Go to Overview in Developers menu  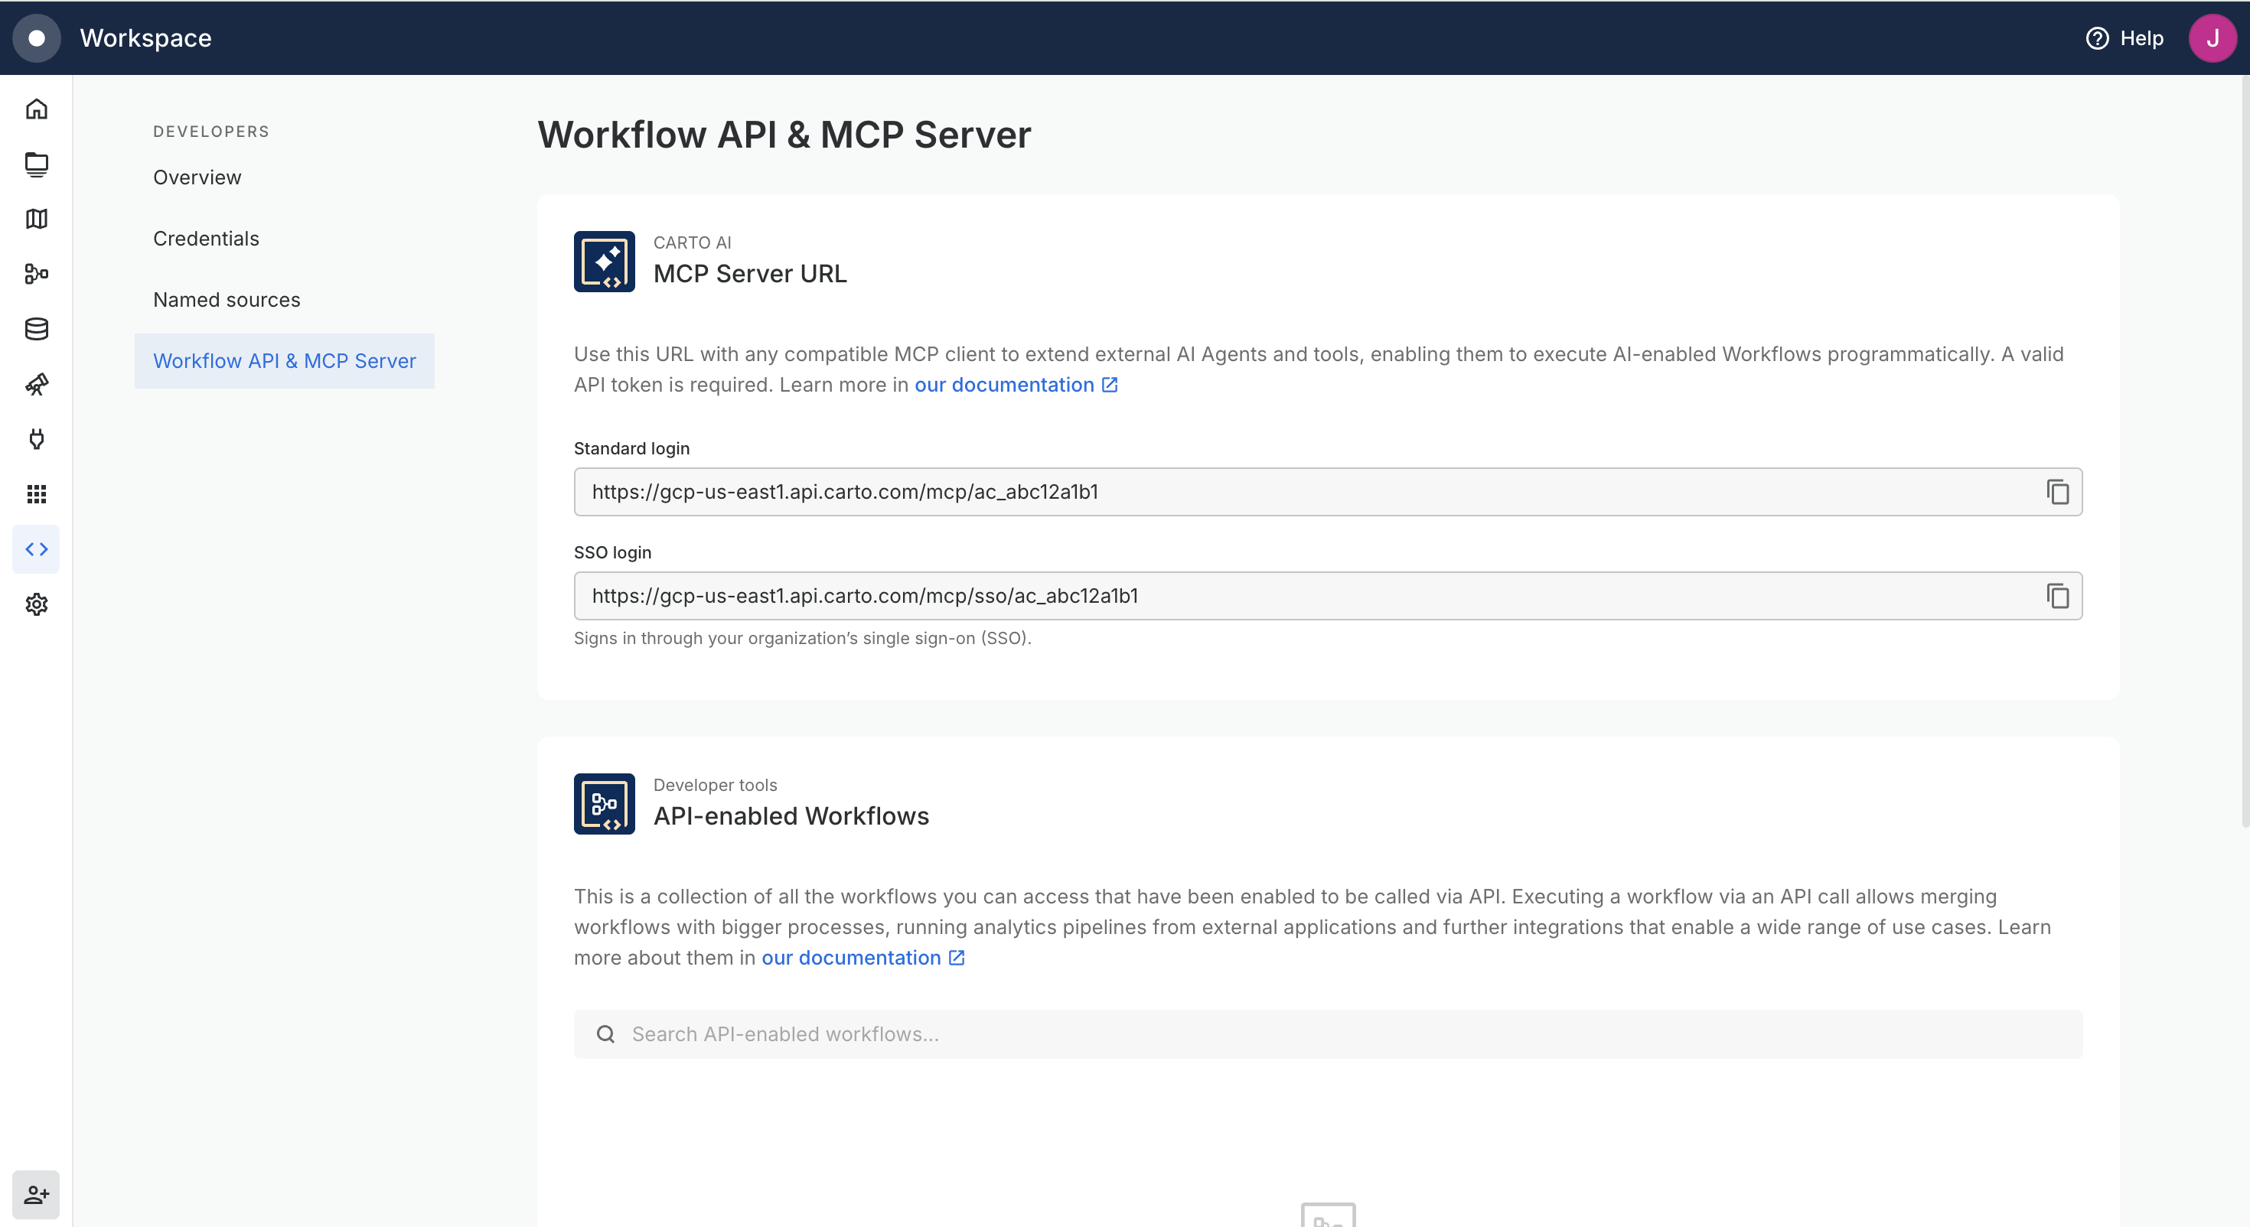click(x=197, y=177)
